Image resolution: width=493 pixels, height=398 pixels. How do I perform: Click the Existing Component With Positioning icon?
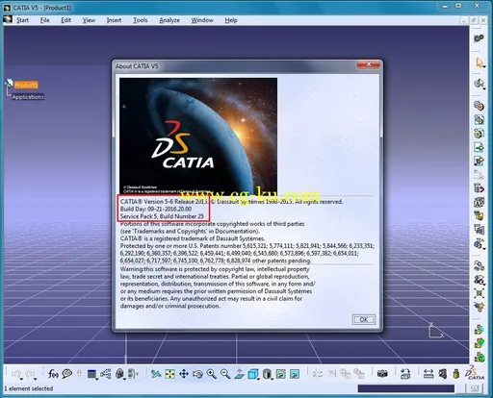pyautogui.click(x=479, y=161)
